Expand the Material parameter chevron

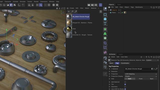tap(112, 69)
